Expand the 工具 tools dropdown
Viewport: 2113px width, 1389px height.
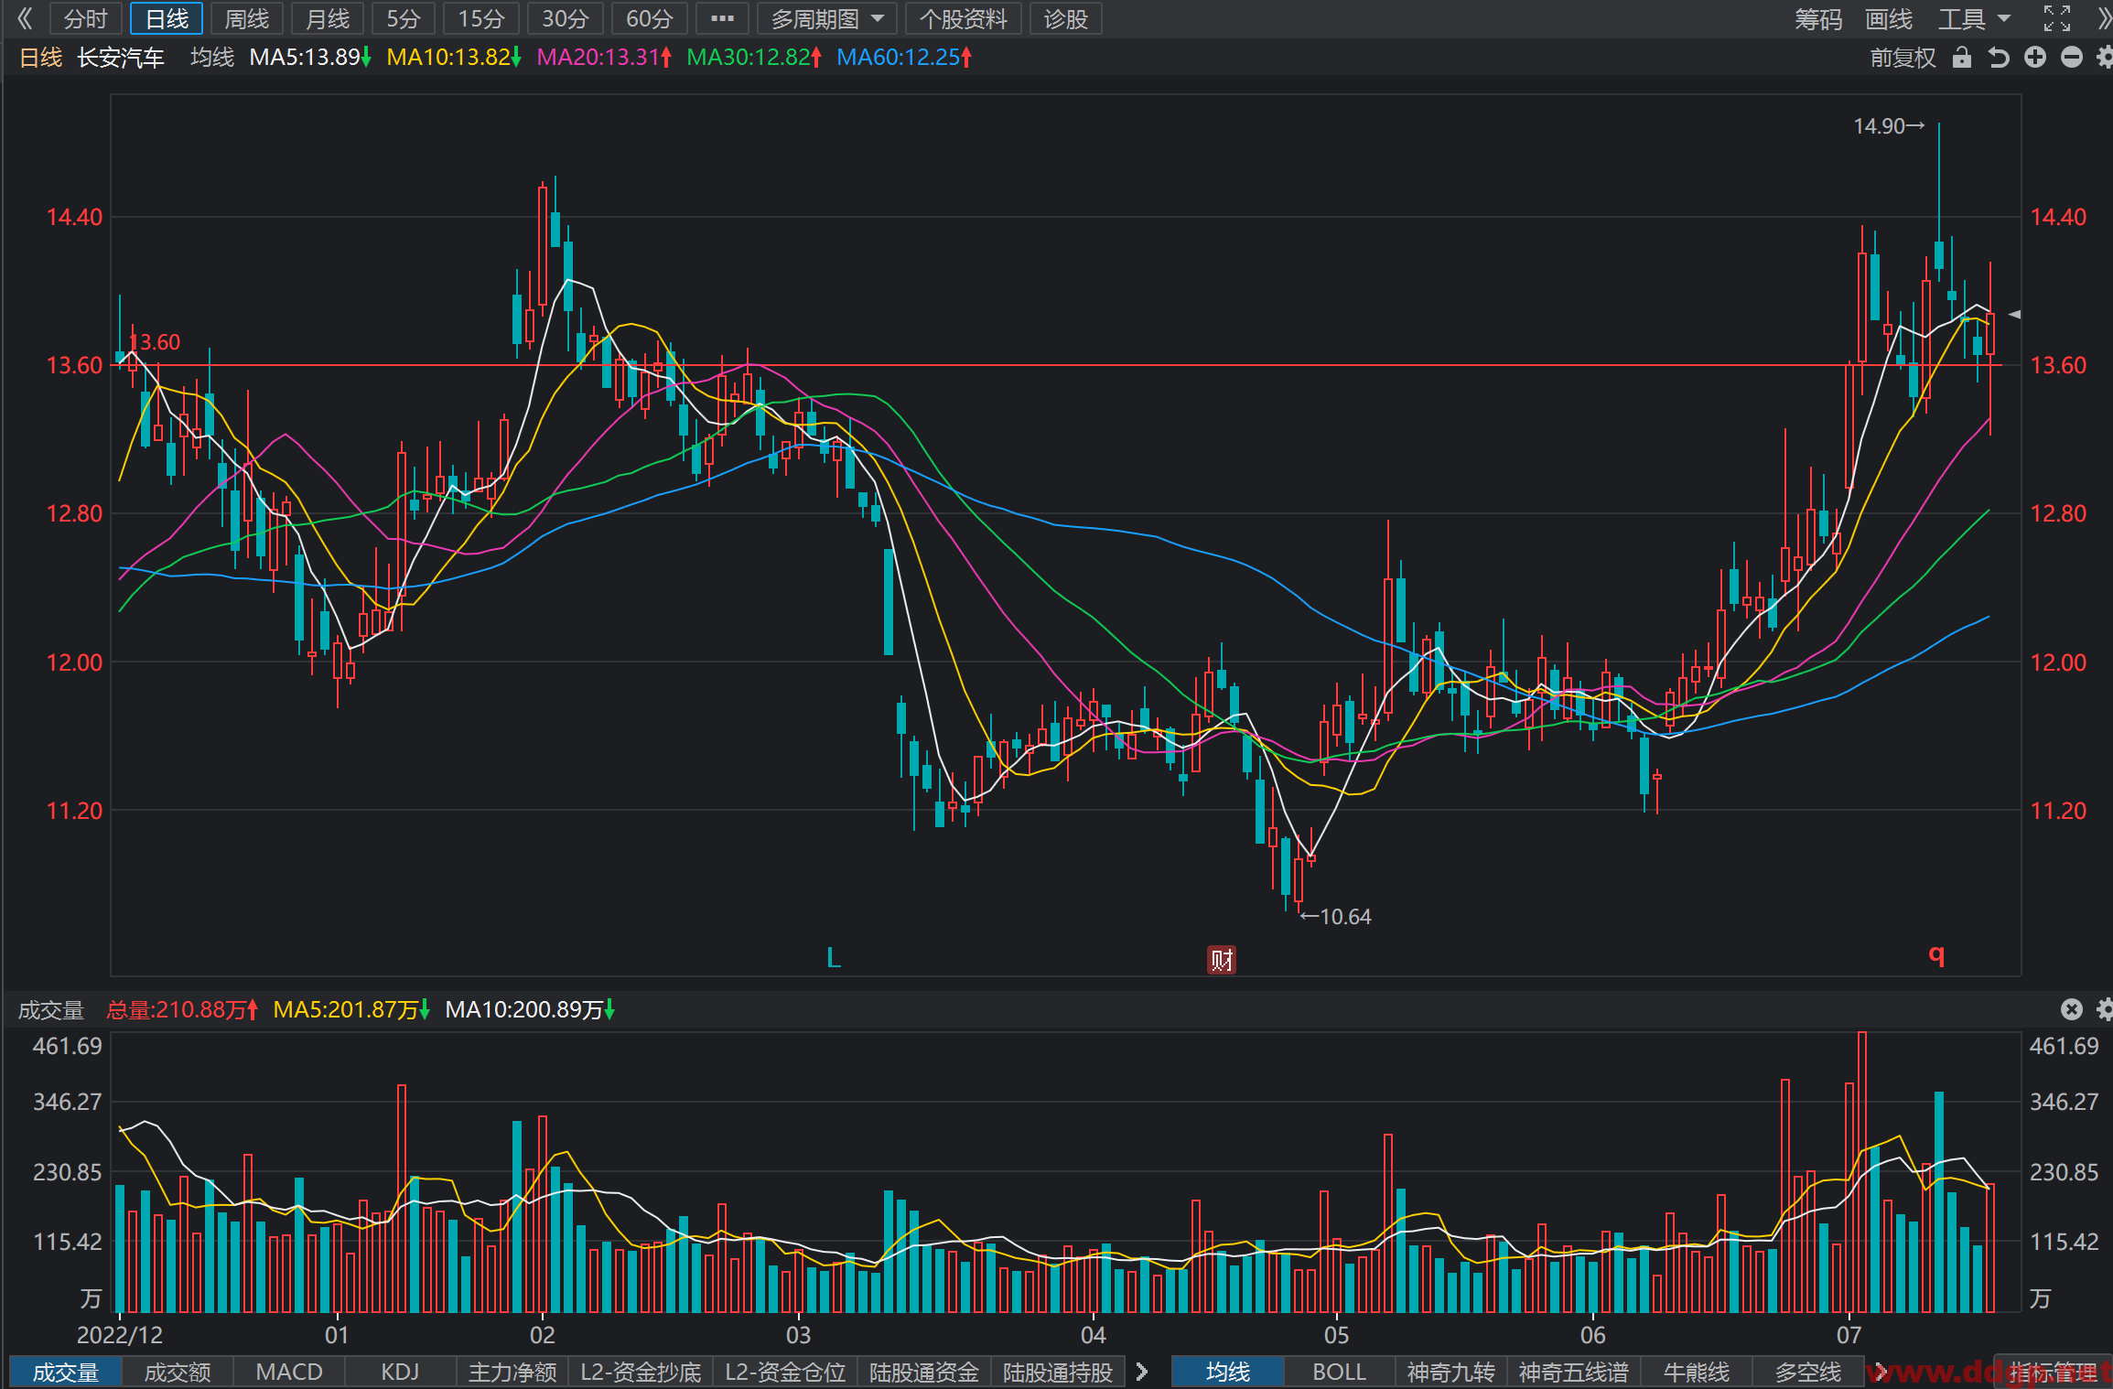pos(1974,18)
